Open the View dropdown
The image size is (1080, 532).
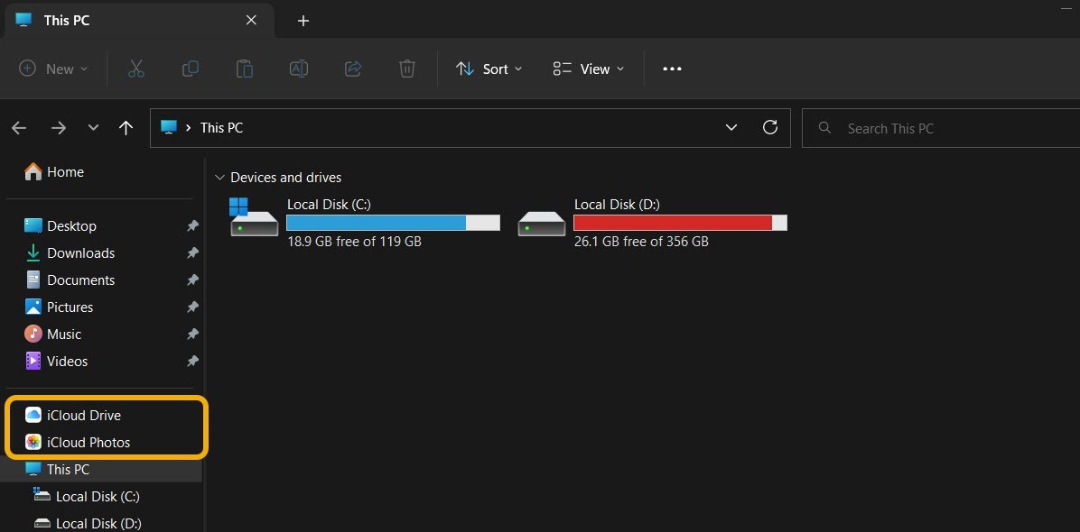(588, 69)
